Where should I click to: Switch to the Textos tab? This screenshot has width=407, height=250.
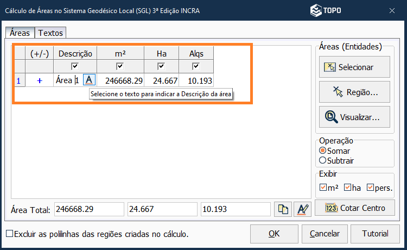[x=51, y=33]
